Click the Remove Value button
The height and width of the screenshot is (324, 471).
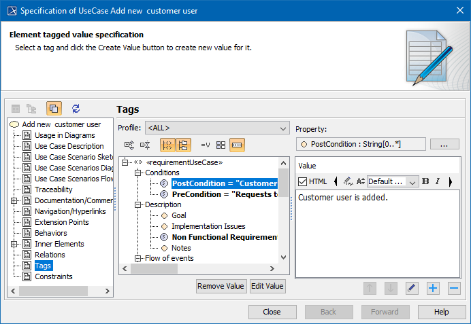coord(221,286)
